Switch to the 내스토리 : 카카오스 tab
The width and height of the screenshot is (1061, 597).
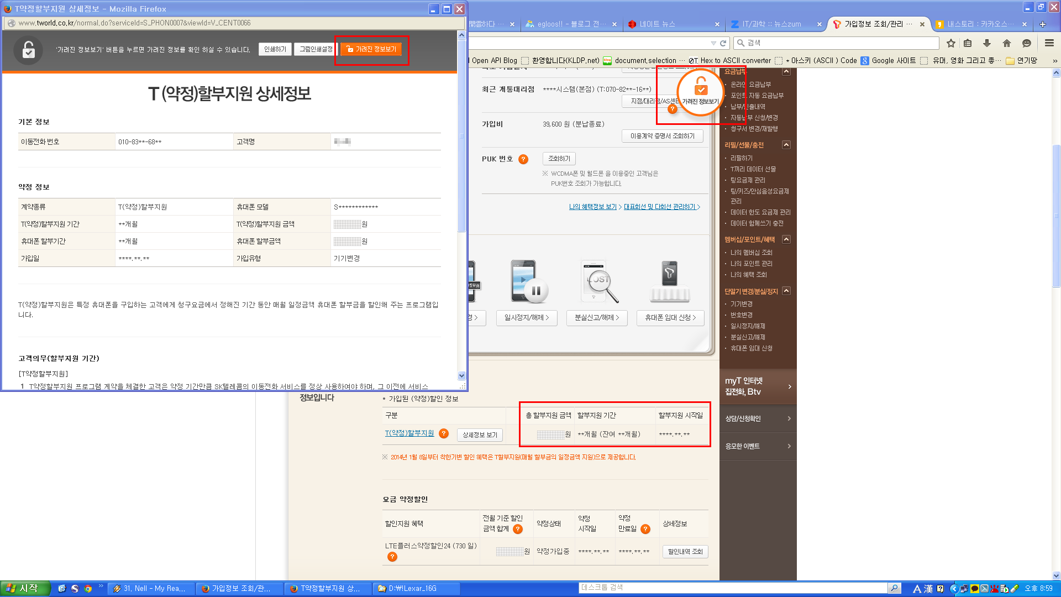click(980, 24)
